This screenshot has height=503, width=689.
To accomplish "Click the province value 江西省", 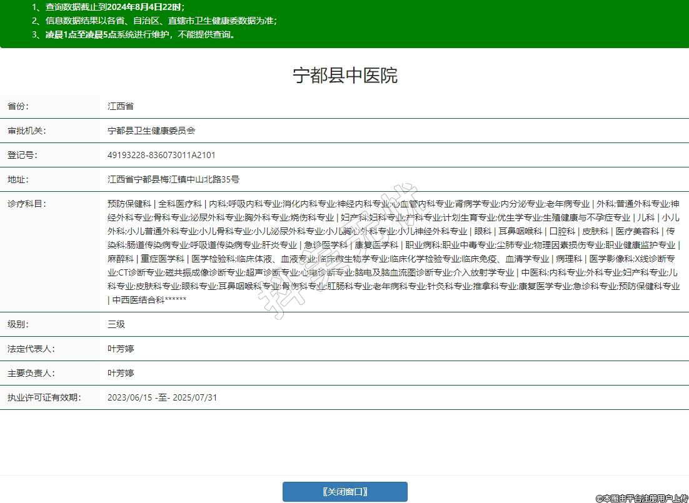I will click(121, 106).
